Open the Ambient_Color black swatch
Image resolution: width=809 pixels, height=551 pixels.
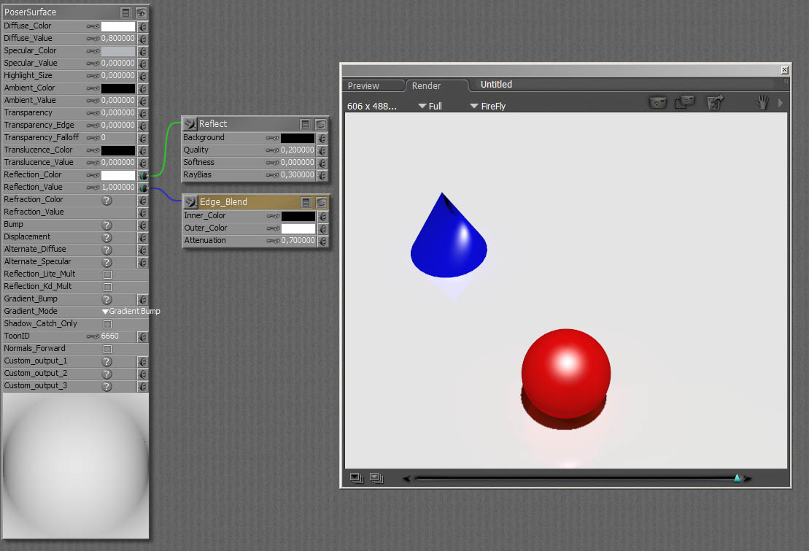118,88
